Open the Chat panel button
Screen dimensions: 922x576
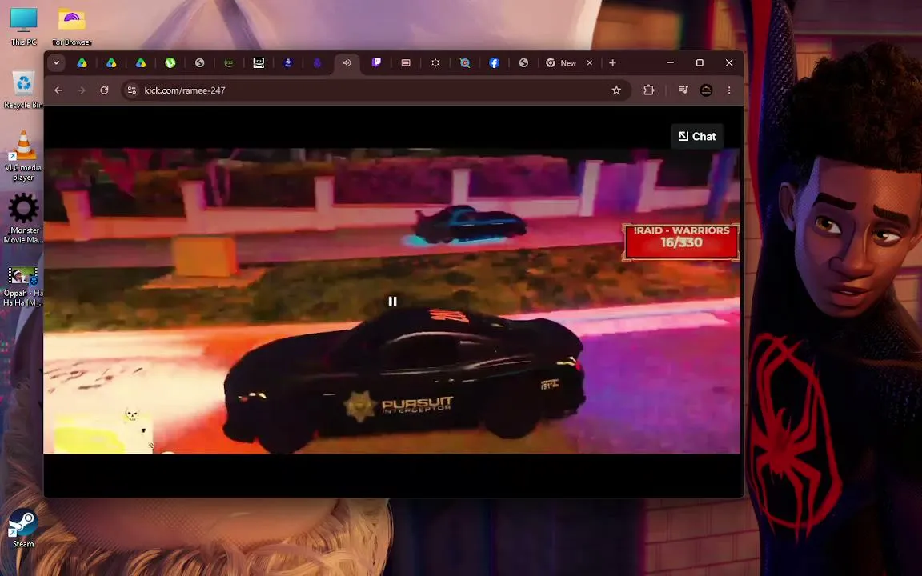coord(697,136)
